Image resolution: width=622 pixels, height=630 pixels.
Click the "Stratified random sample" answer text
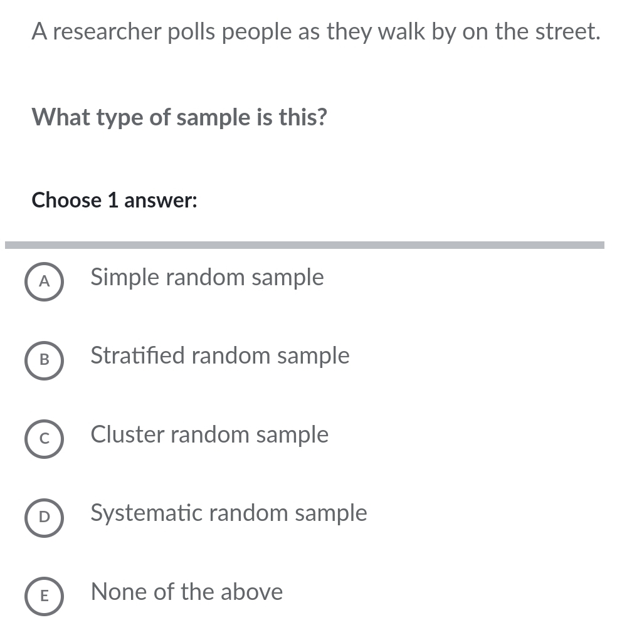[220, 356]
